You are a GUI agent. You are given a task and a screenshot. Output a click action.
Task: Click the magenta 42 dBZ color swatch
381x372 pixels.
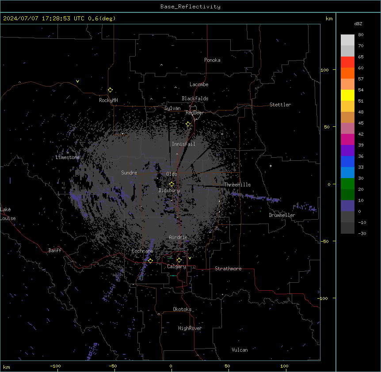[x=347, y=139]
